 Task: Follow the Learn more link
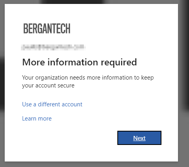(x=37, y=119)
